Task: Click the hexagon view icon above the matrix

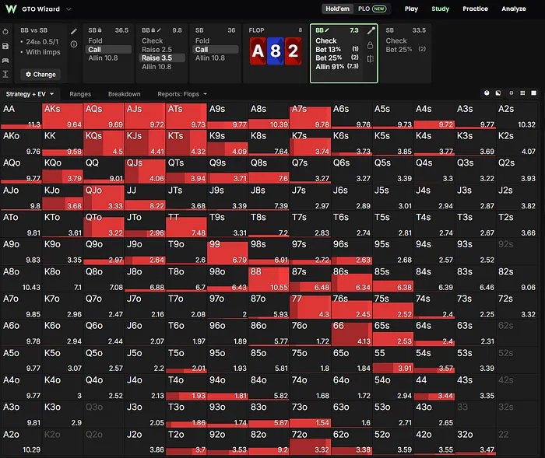Action: click(x=487, y=93)
